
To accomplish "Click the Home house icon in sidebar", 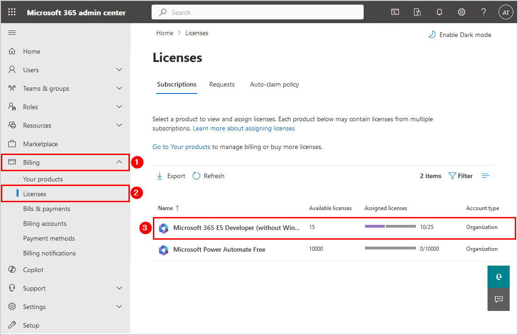I will pos(12,51).
